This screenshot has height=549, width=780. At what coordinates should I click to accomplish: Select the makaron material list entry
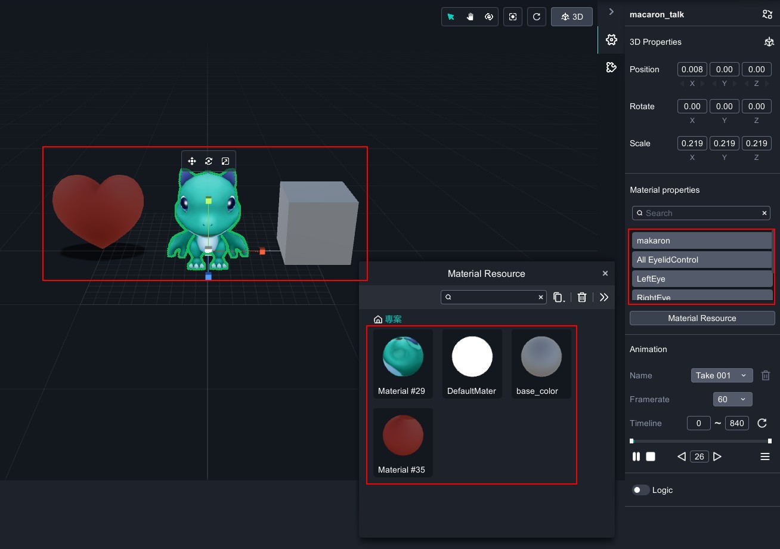coord(701,240)
